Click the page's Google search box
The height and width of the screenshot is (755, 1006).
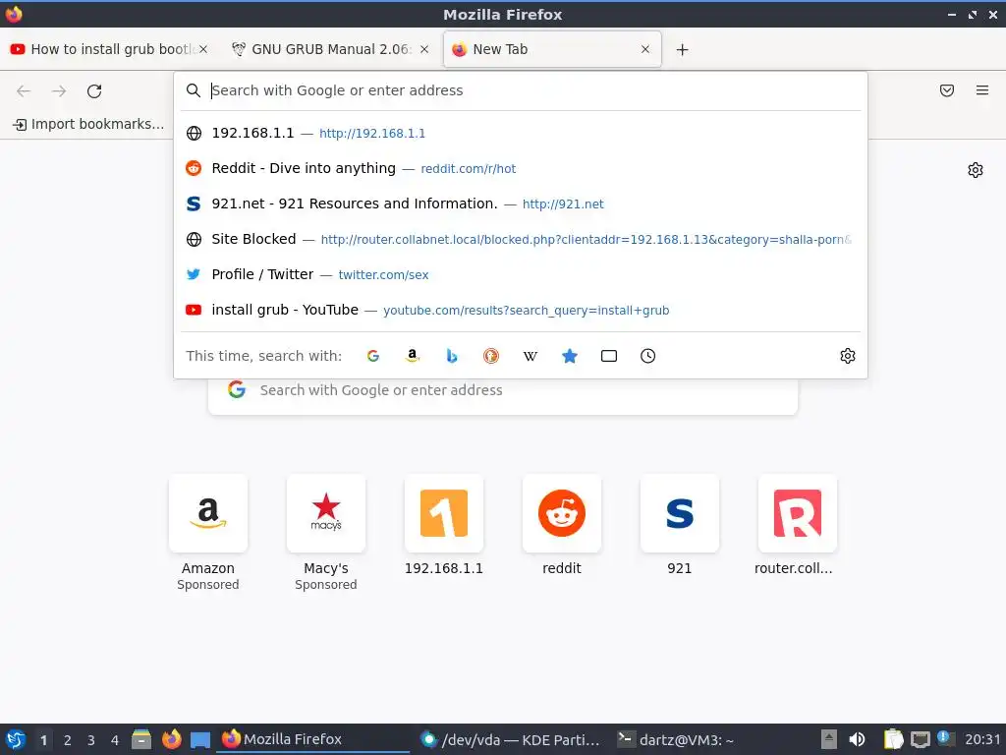[x=503, y=390]
